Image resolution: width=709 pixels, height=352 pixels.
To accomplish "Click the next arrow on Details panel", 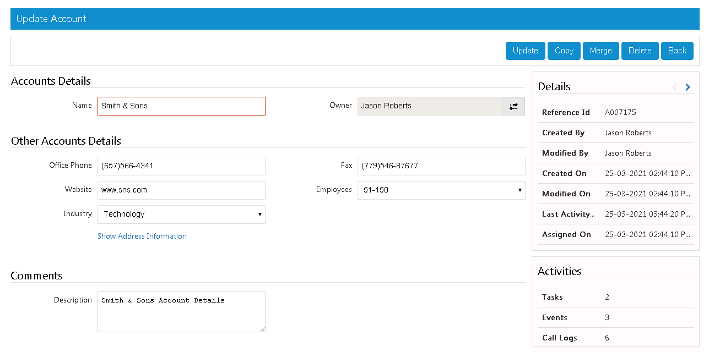I will (688, 87).
